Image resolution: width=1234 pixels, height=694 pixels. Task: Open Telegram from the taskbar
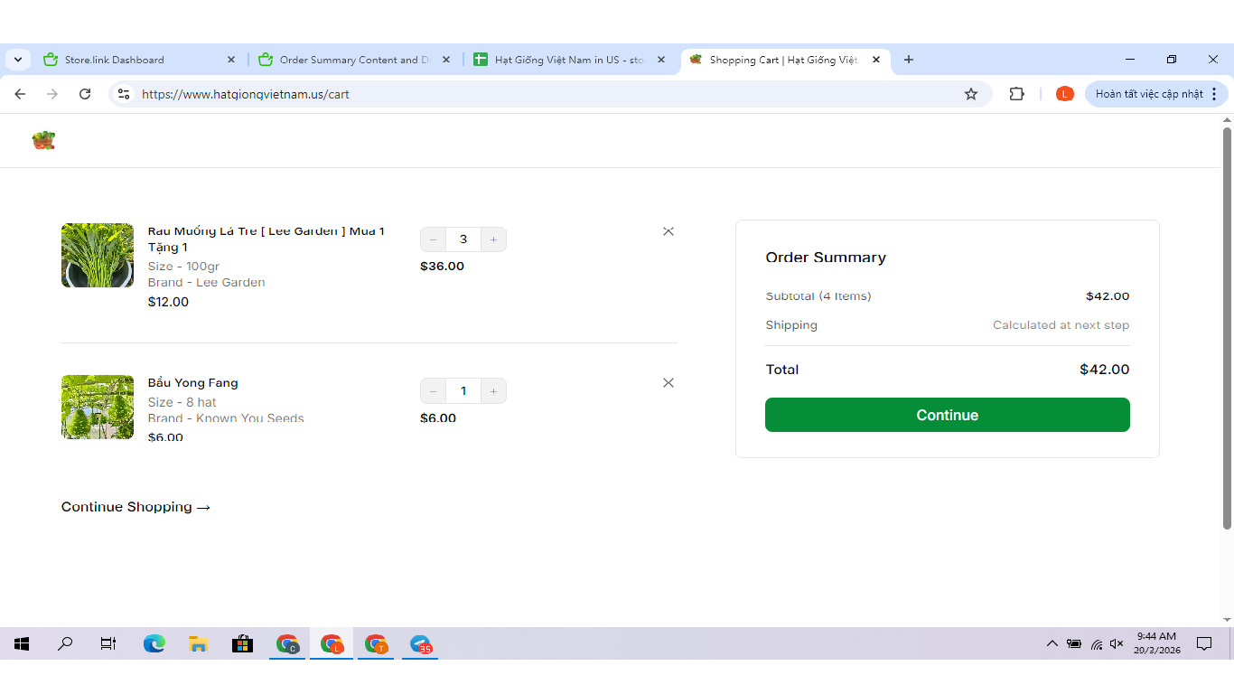pos(420,644)
